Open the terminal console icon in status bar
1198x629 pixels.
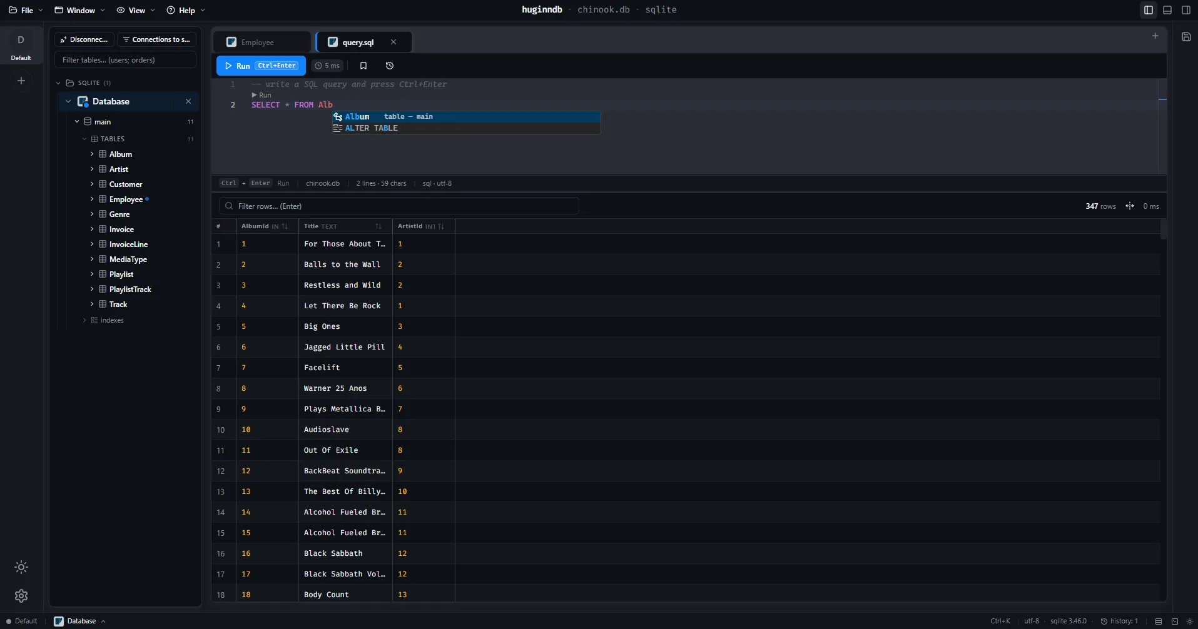(1175, 621)
